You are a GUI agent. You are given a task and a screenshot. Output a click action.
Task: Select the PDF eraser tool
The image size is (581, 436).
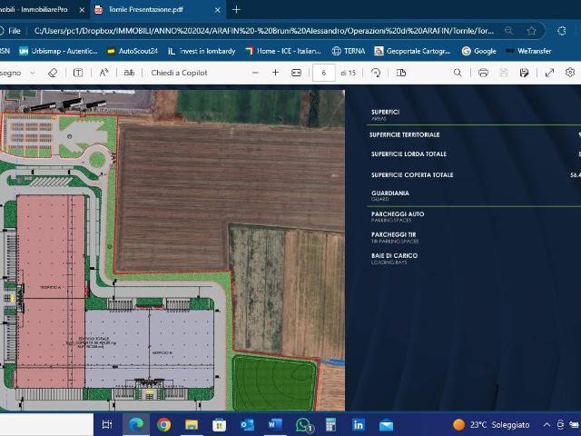pyautogui.click(x=52, y=73)
